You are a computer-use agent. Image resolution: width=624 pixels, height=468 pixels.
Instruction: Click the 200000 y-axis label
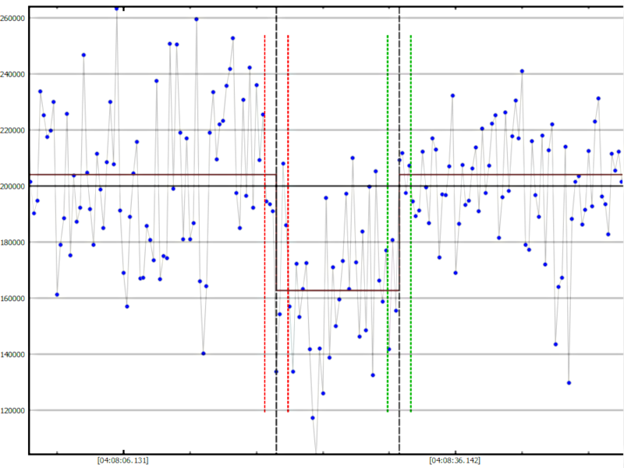[14, 186]
